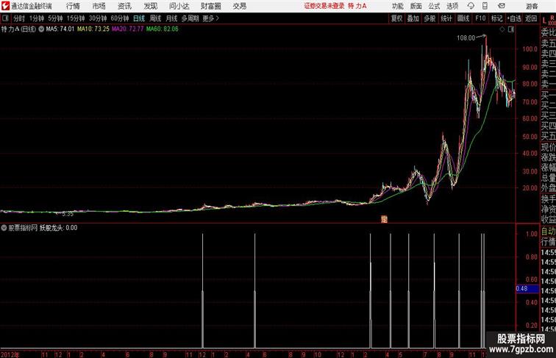The height and width of the screenshot is (358, 556).
Task: Click the blue 0.48 axis value marker
Action: (527, 288)
